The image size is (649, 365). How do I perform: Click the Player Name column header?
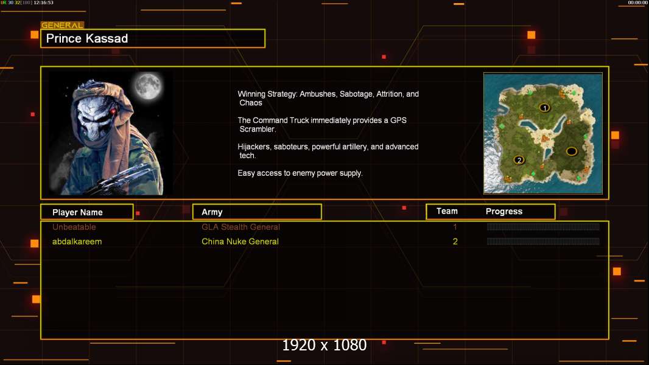click(x=87, y=212)
